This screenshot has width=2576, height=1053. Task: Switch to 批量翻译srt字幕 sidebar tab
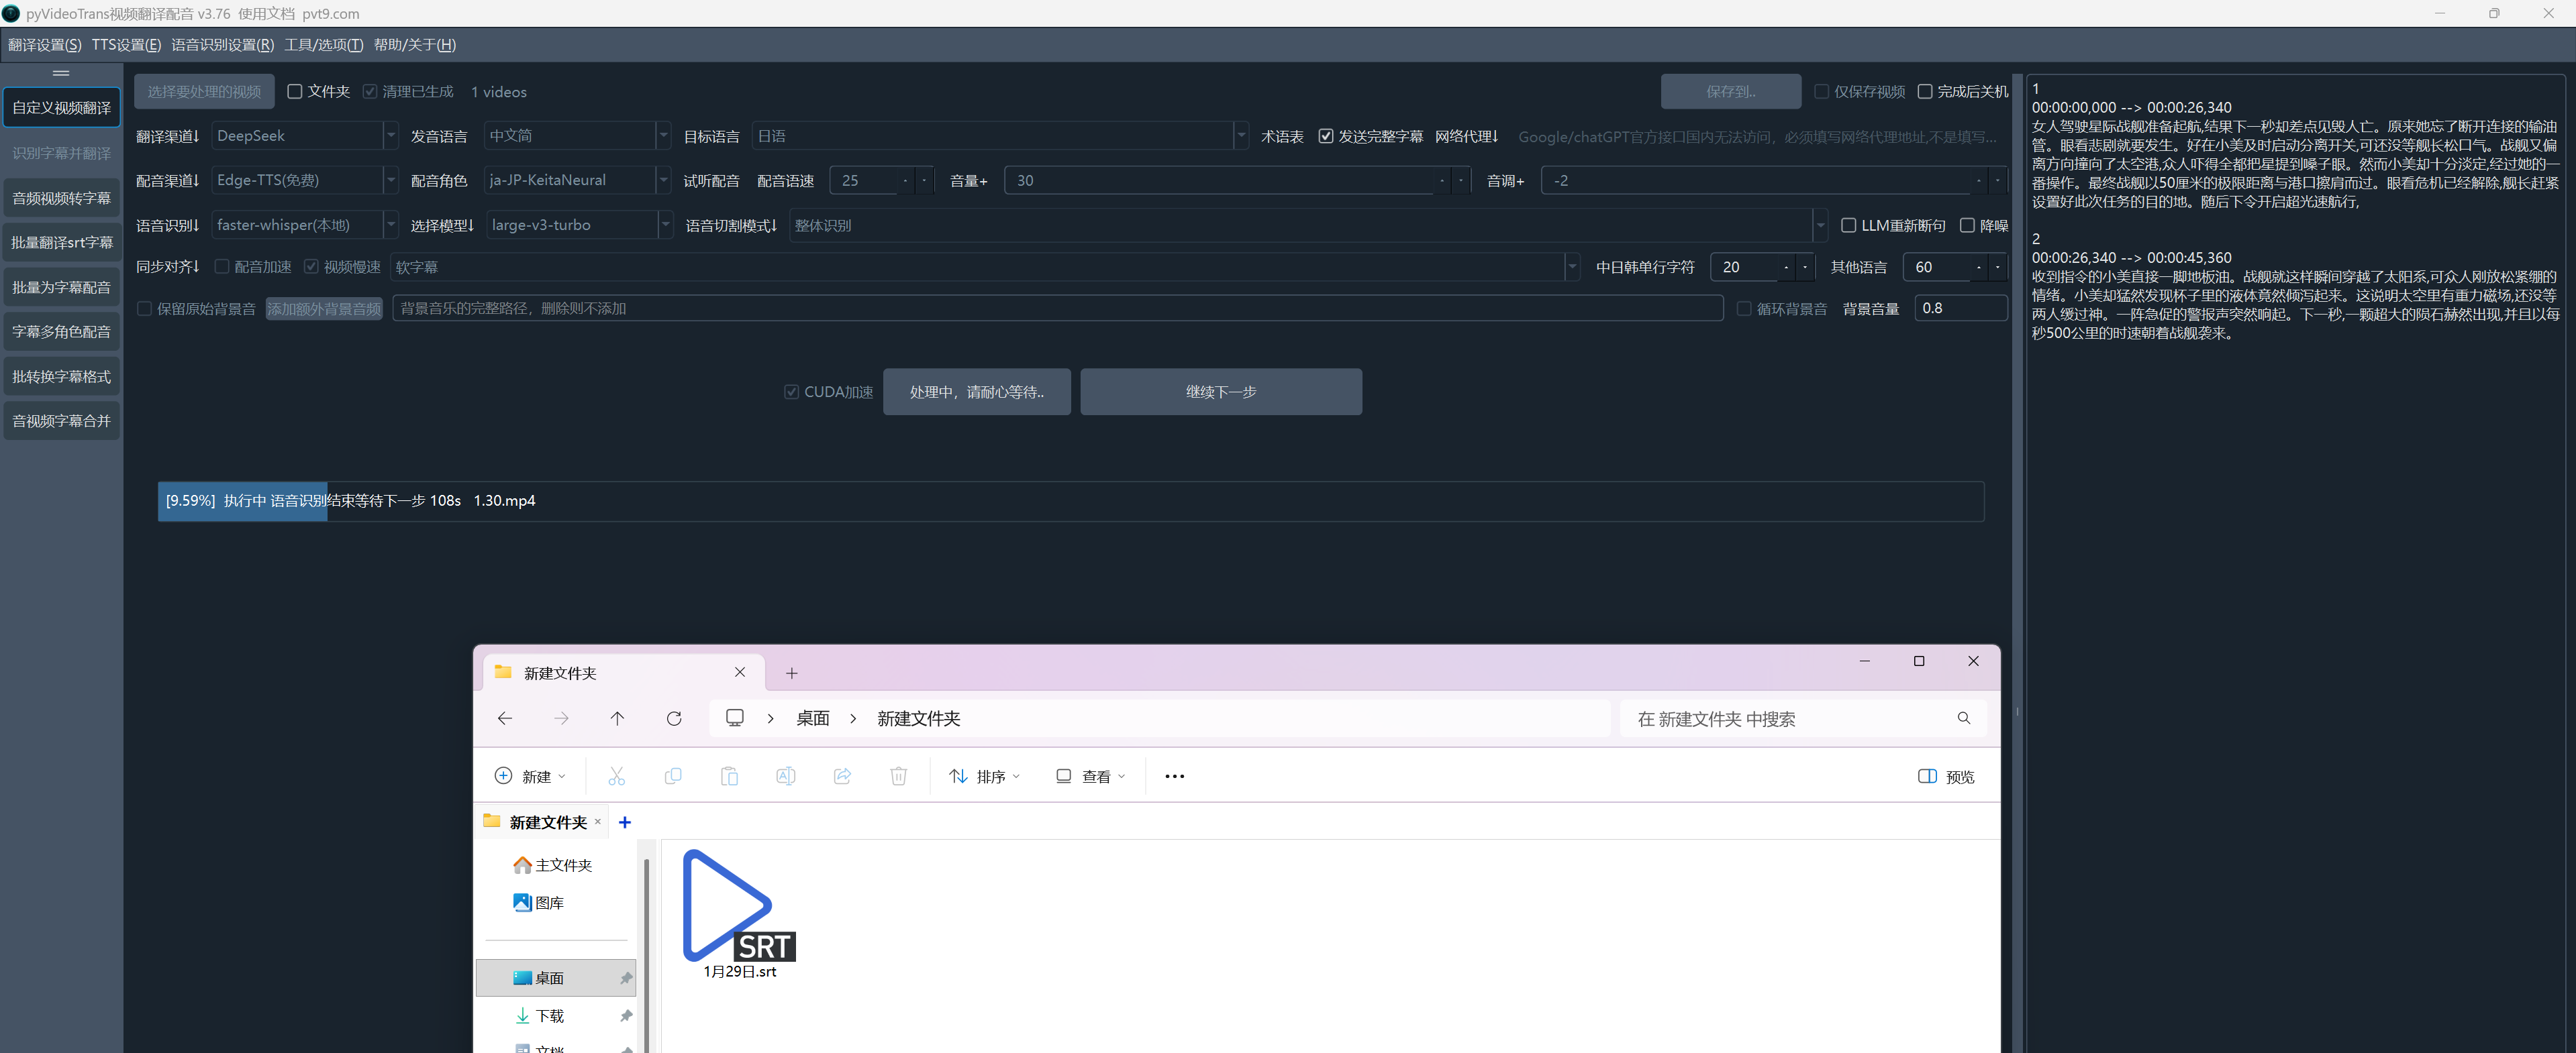(x=62, y=243)
